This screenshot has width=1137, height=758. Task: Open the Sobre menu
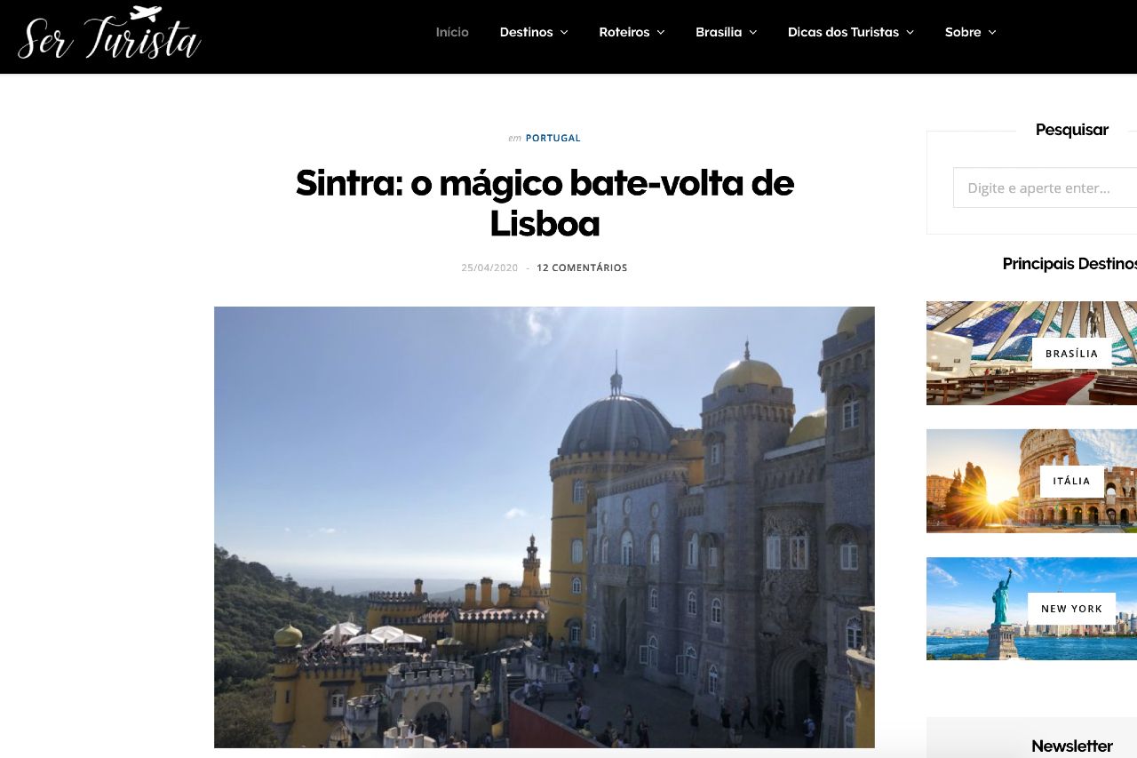pyautogui.click(x=963, y=32)
